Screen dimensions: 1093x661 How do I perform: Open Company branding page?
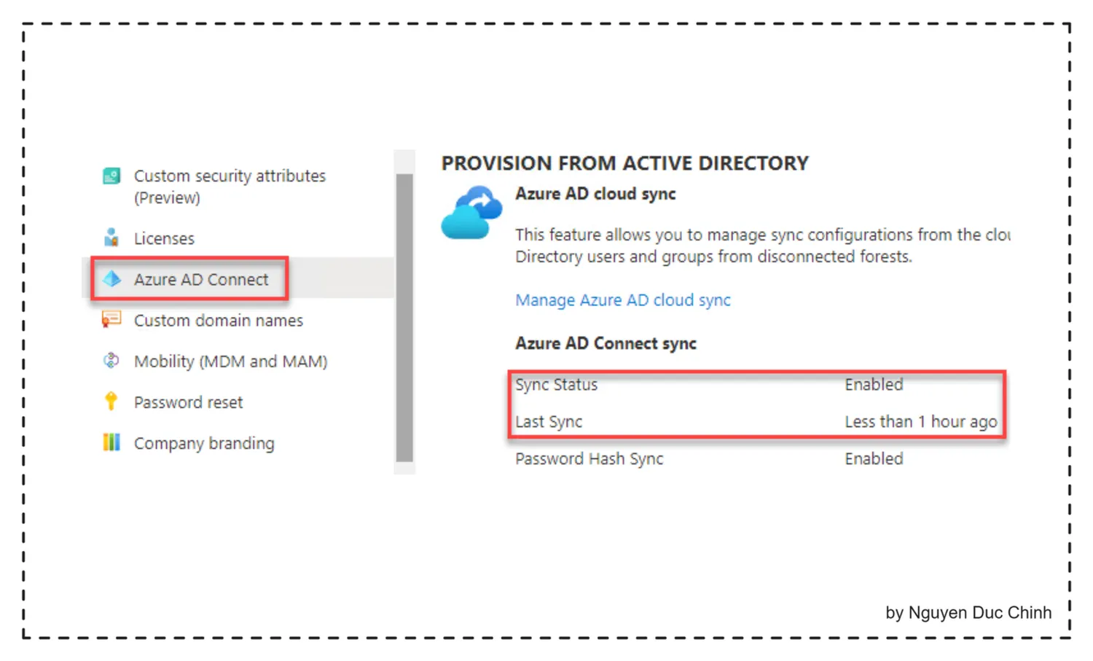tap(204, 443)
